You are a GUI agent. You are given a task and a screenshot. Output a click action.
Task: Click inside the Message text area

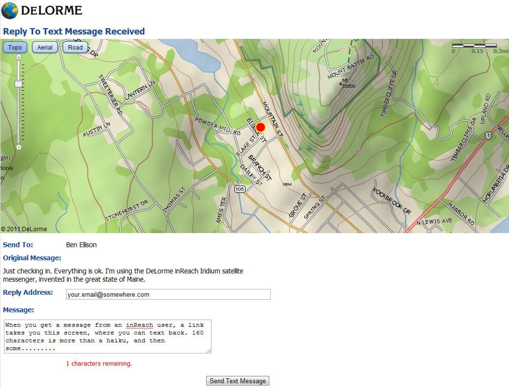point(107,337)
